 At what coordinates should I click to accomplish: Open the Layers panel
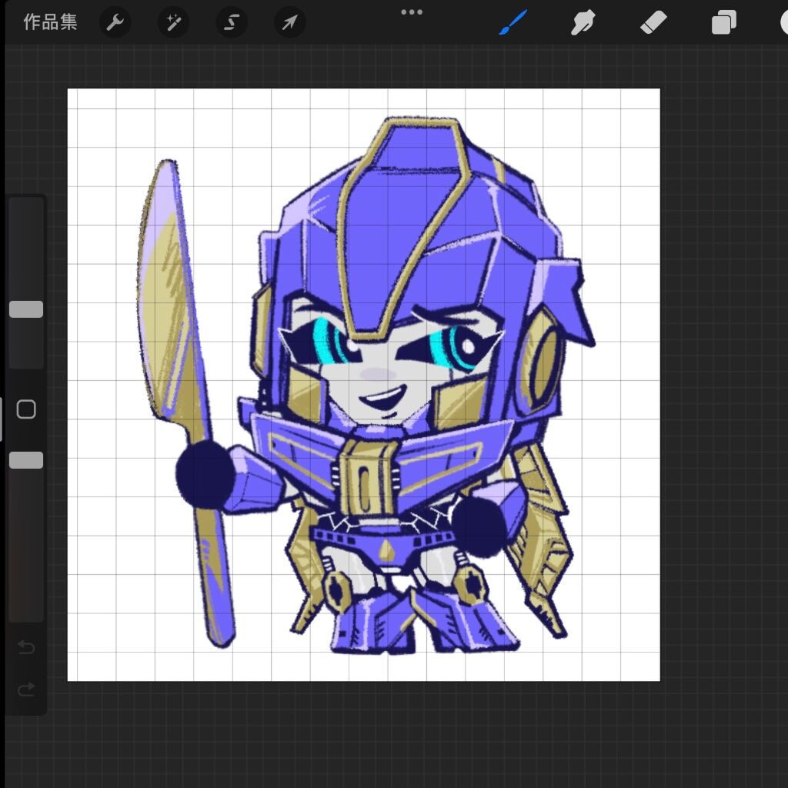click(723, 22)
